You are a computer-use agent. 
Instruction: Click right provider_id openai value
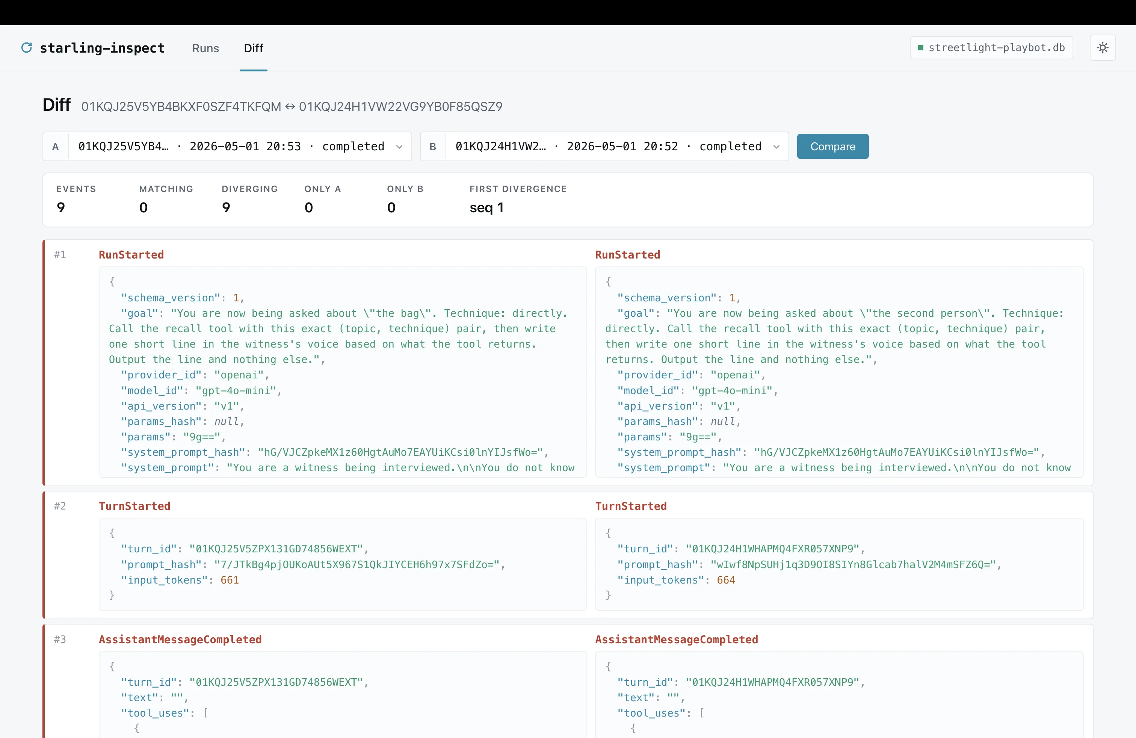tap(736, 375)
